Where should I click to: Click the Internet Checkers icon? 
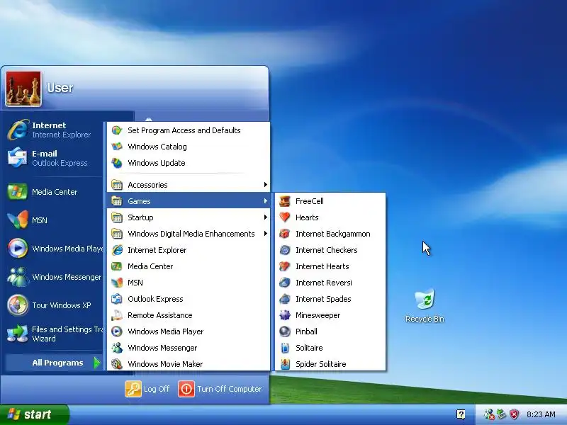point(285,250)
